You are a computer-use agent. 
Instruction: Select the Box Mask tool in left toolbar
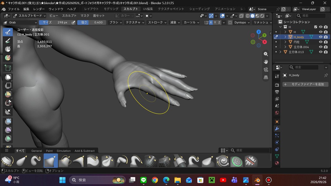pyautogui.click(x=8, y=77)
